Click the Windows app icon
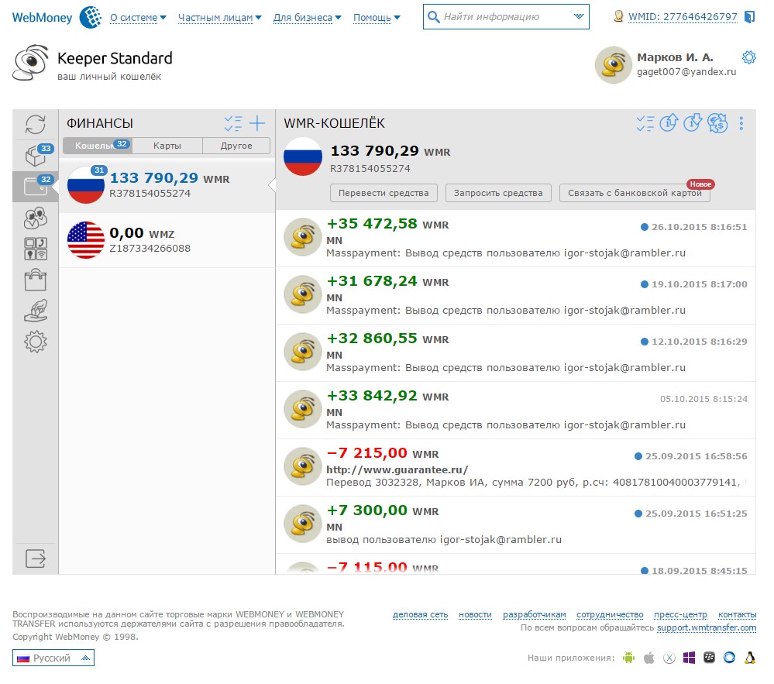This screenshot has width=774, height=684. click(x=689, y=658)
